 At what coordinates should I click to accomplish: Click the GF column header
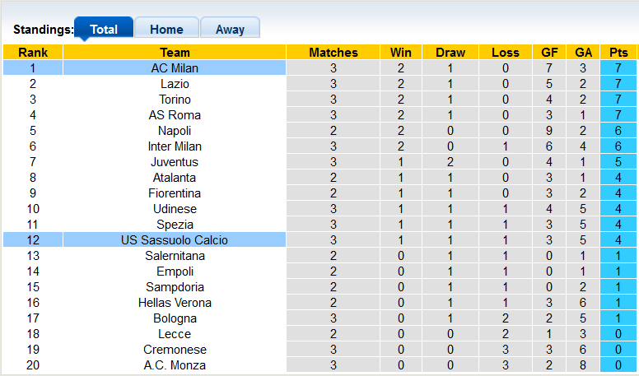coord(549,53)
